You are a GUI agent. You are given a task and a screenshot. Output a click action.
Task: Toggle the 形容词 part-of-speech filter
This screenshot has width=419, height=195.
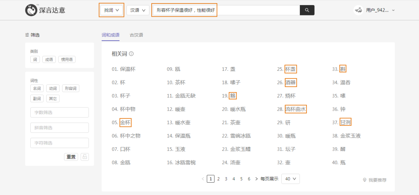[71, 89]
